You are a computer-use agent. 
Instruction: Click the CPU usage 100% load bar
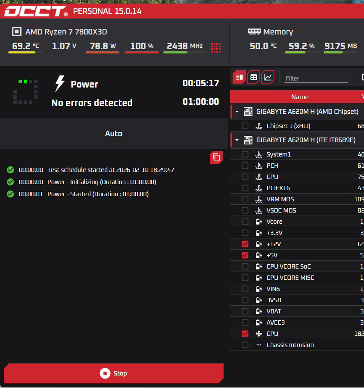tap(142, 53)
